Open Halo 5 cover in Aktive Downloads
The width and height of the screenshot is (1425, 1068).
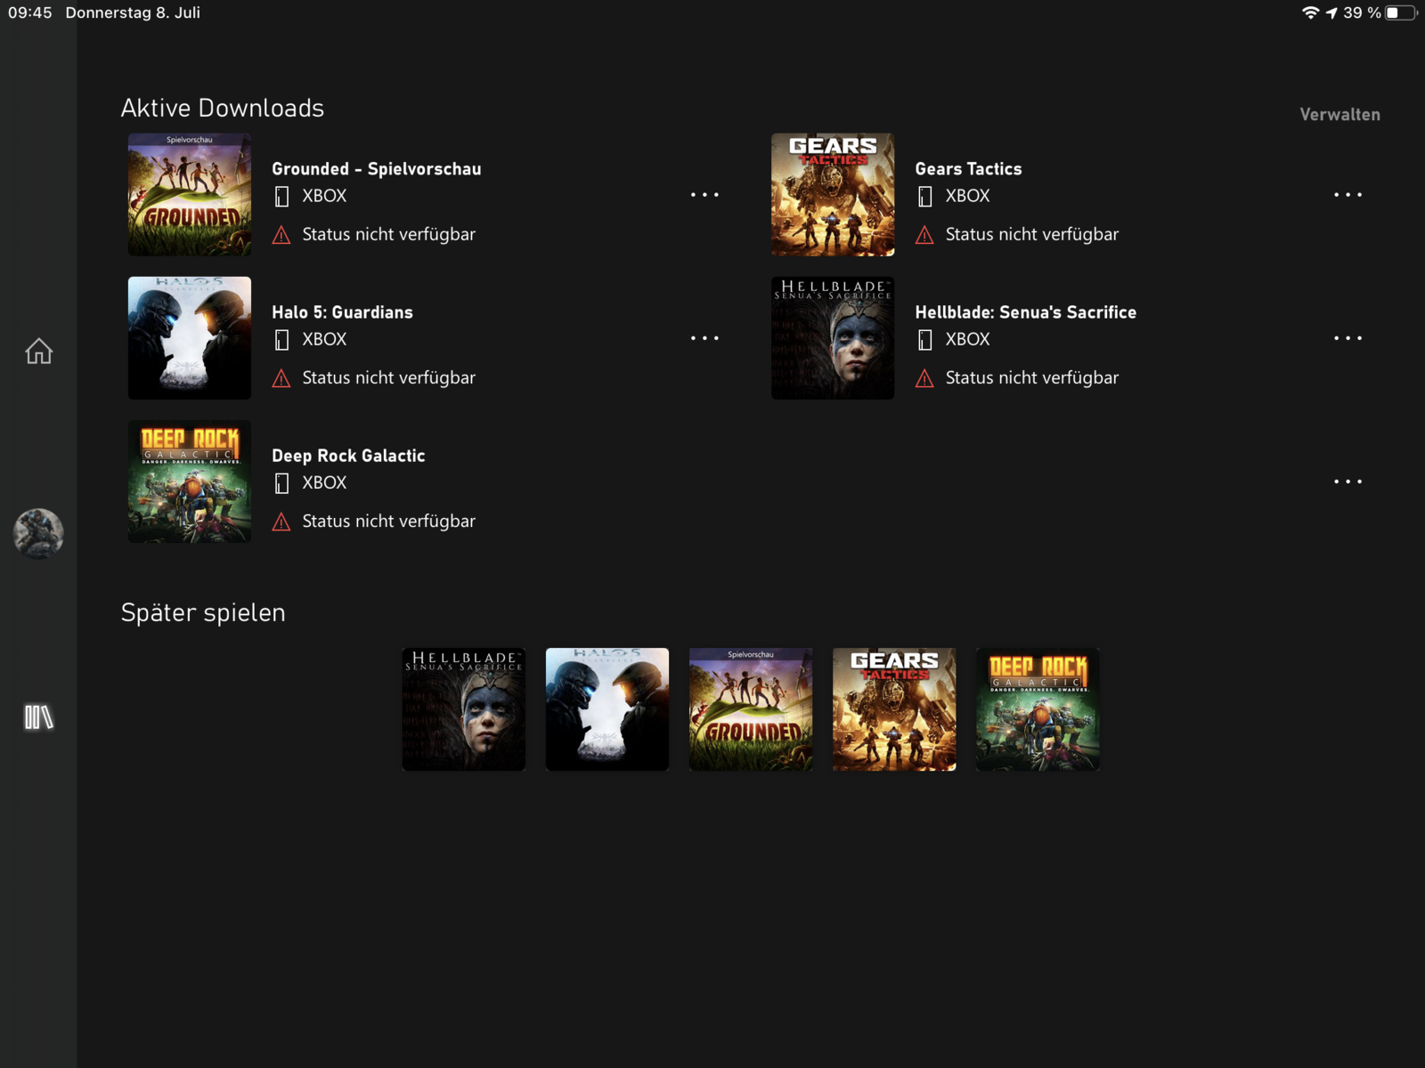click(190, 338)
